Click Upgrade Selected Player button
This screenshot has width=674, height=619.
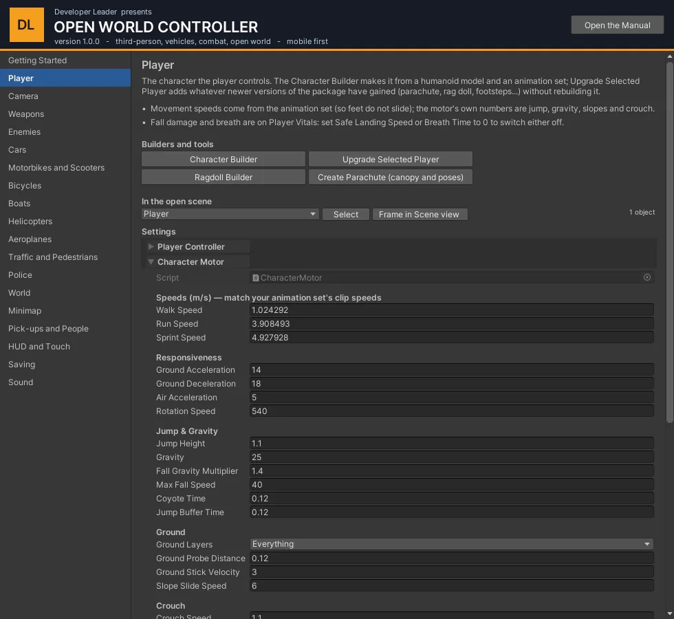click(391, 159)
